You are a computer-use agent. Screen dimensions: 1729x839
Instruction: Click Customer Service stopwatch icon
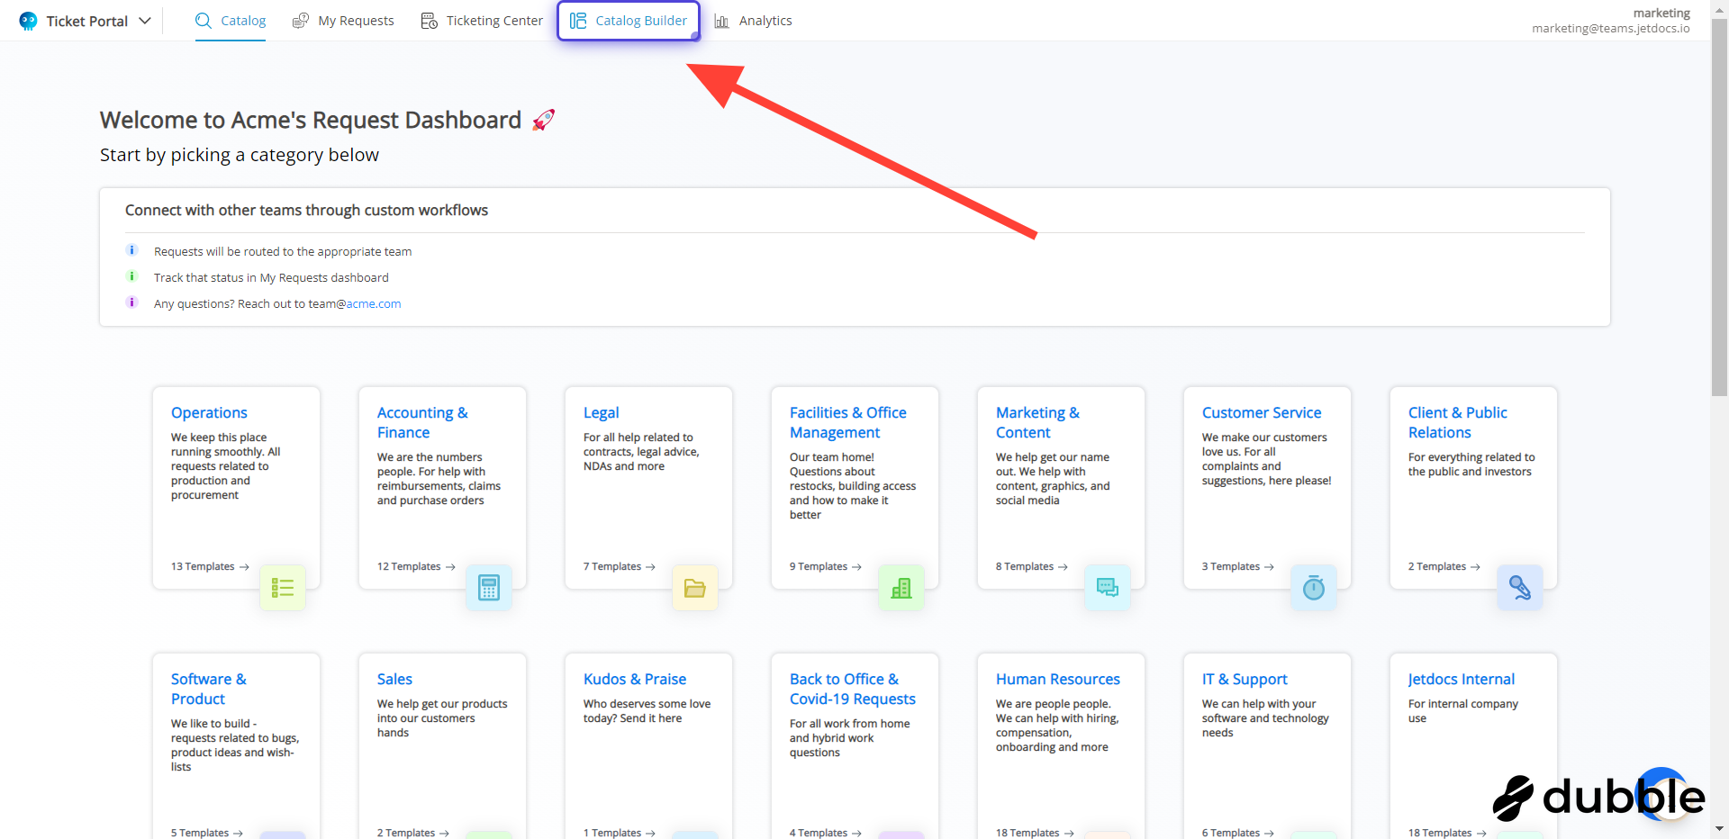1314,588
